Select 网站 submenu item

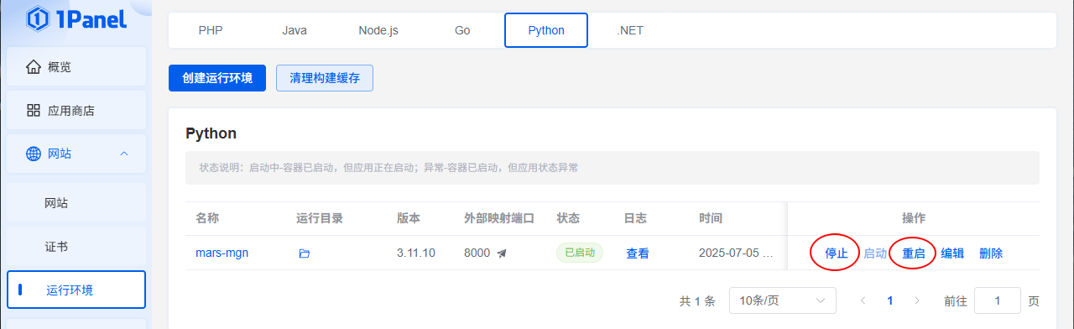[76, 203]
